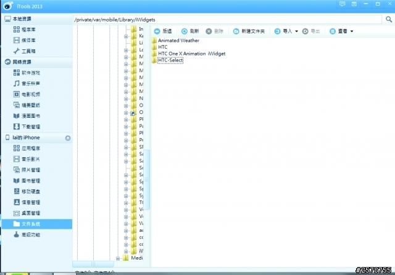The image size is (395, 275).
Task: Expand the W folder in tree
Action: click(126, 224)
